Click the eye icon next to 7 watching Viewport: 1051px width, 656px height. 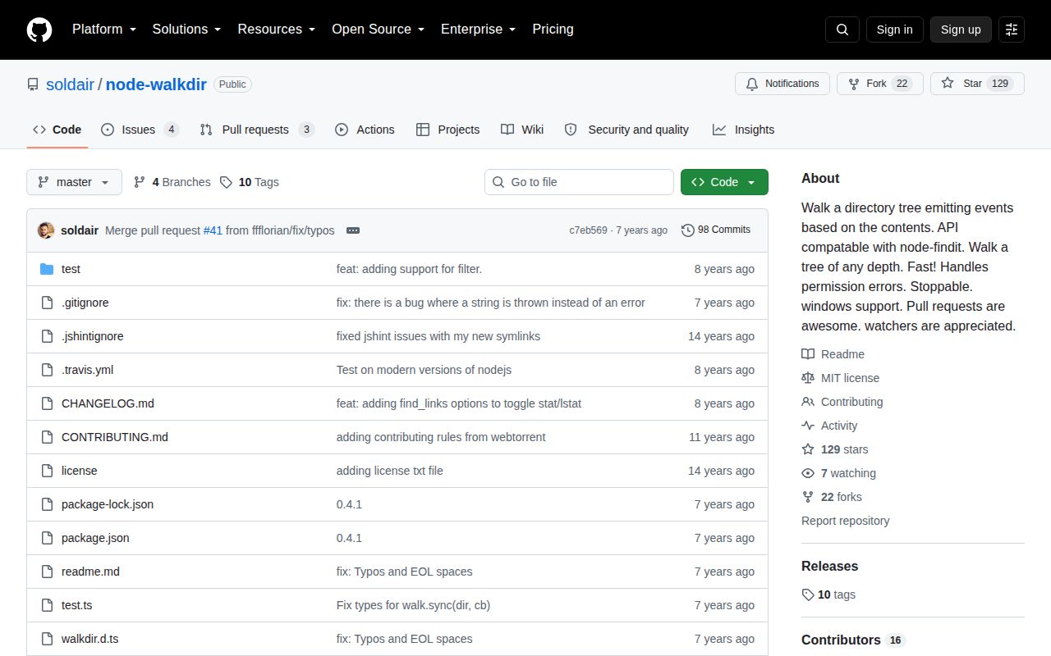[808, 473]
